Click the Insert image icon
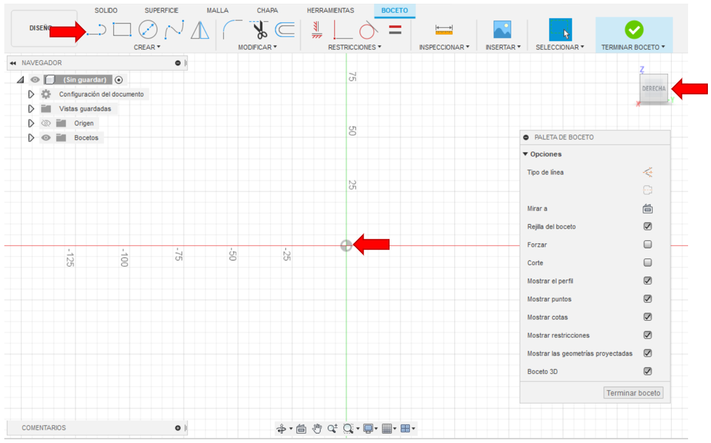Viewport: 711px width, 443px height. click(x=502, y=30)
